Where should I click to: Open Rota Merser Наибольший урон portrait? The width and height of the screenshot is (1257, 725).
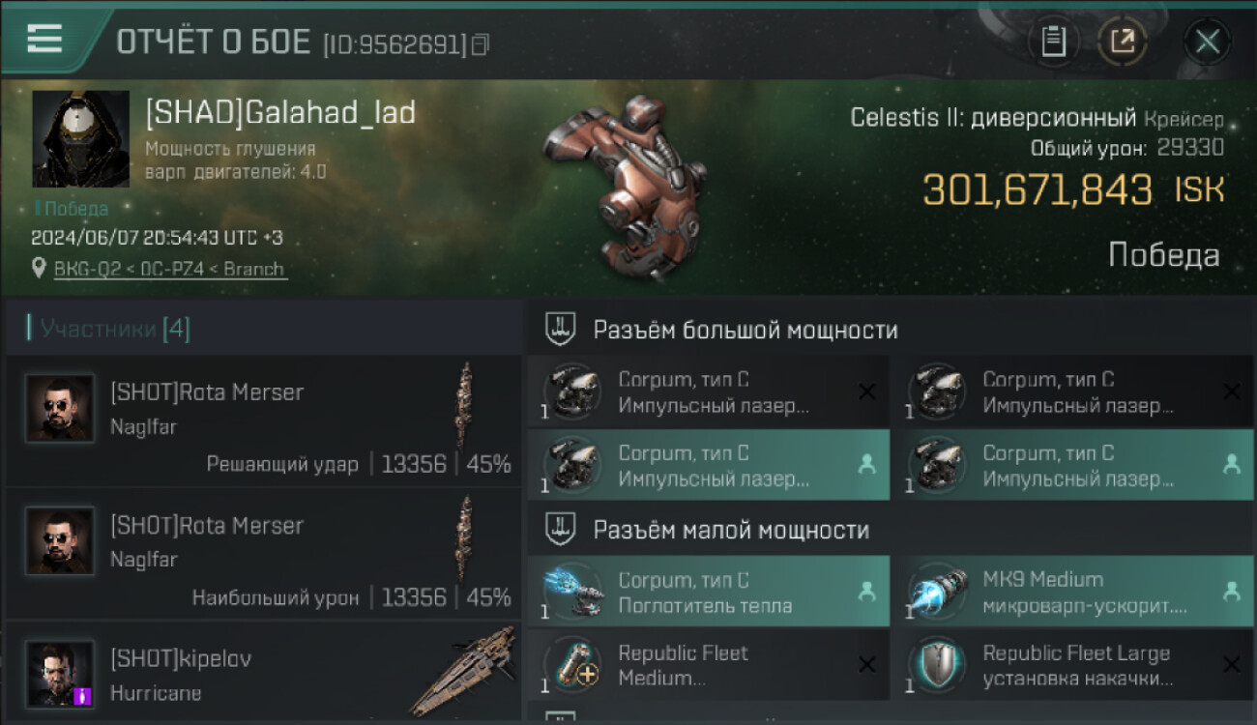pos(60,541)
